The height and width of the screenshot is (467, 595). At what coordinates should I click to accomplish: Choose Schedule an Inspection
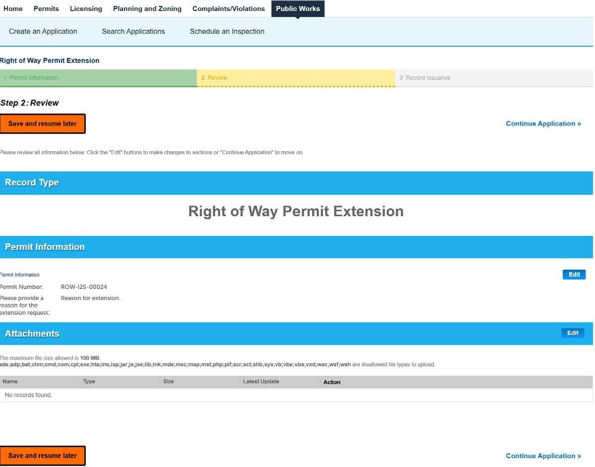(227, 31)
